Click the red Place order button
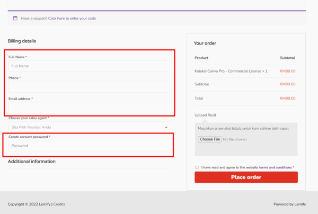Viewport: 318px width, 214px height. tap(246, 177)
